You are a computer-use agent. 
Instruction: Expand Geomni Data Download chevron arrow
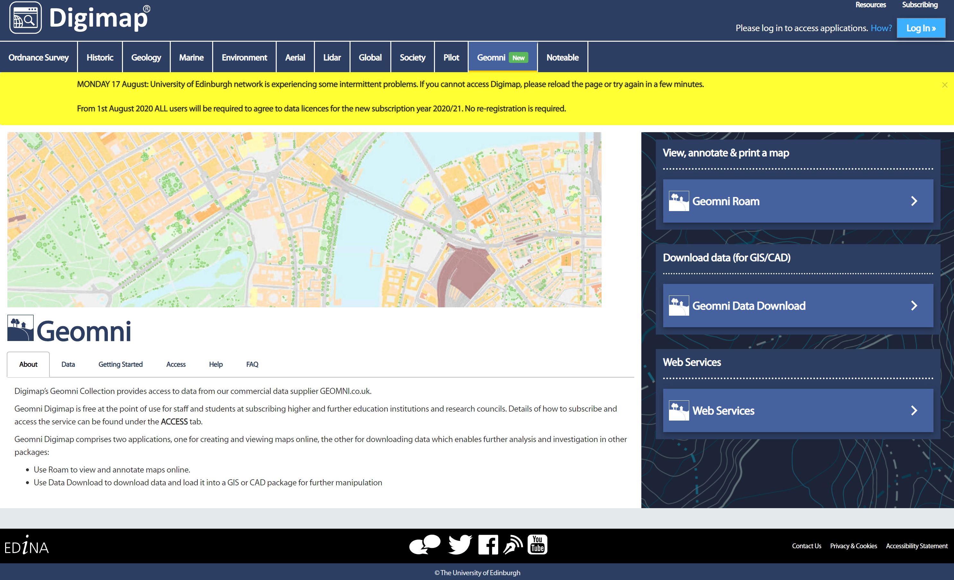(914, 306)
